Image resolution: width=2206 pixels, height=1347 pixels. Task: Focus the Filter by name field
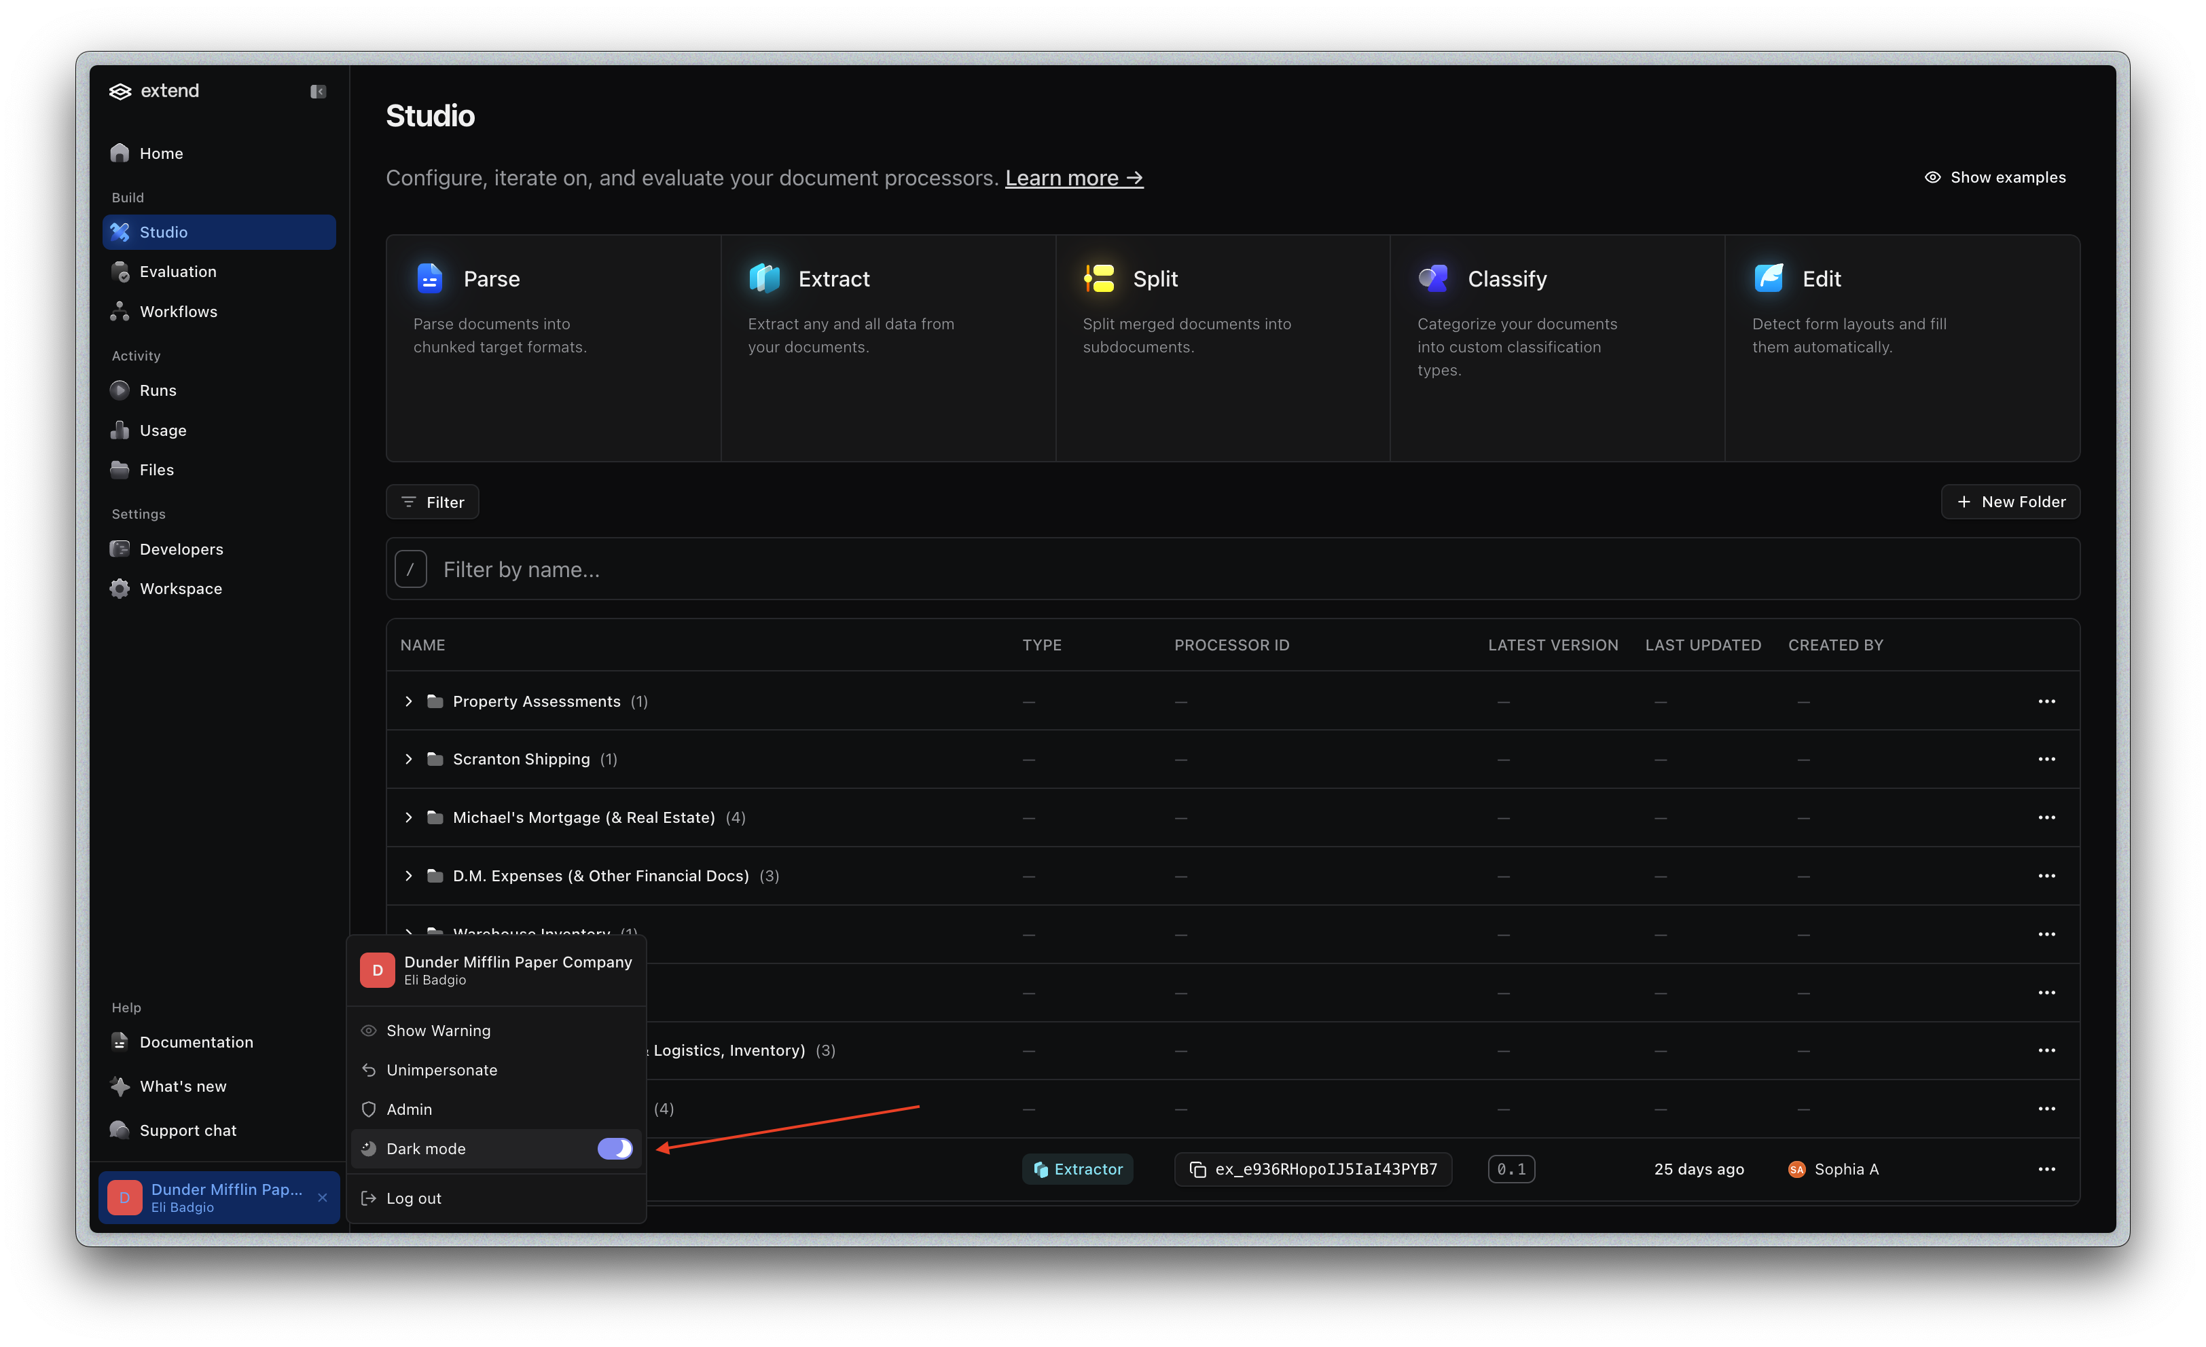[x=1232, y=569]
